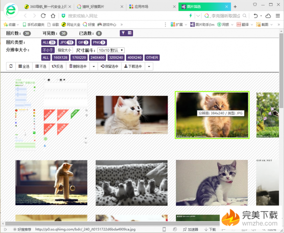Screen dimensions: 284x233
Task: Expand more bookmarks chevron after 游戏中心
Action: coord(121,25)
